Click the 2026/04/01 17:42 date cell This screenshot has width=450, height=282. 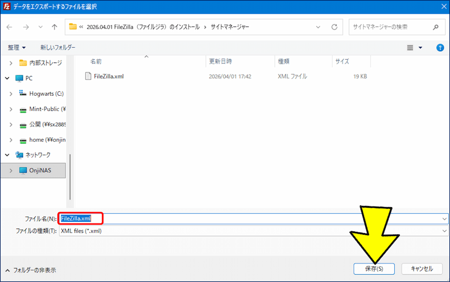tap(230, 77)
